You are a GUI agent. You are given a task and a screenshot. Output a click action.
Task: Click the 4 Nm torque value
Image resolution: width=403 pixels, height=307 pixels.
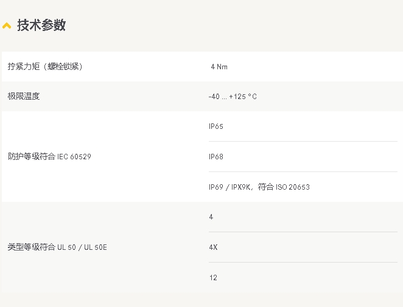(x=219, y=67)
